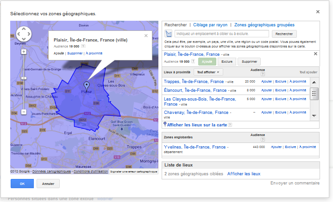Viewport: 333px width, 202px height.
Task: Open Conditions d'utilisation map link
Action: tap(91, 171)
